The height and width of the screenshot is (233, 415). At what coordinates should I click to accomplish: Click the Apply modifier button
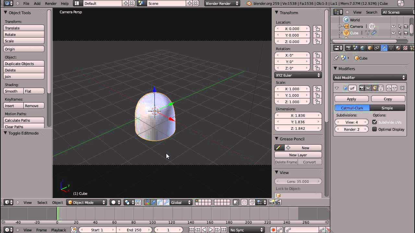[351, 99]
